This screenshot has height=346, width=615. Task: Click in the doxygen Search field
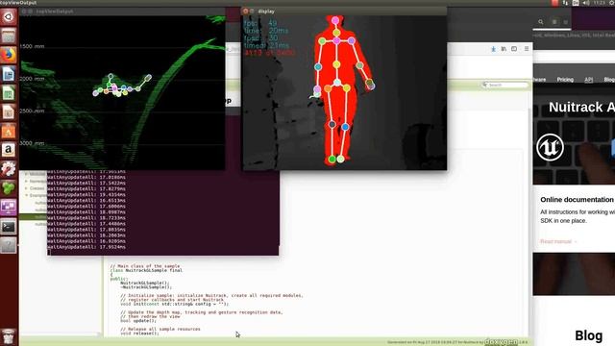tap(505, 85)
